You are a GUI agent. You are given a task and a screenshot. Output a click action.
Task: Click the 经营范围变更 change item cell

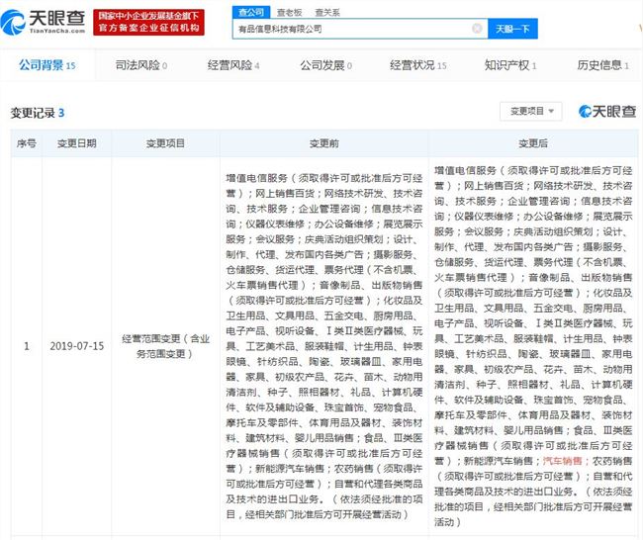(x=165, y=346)
